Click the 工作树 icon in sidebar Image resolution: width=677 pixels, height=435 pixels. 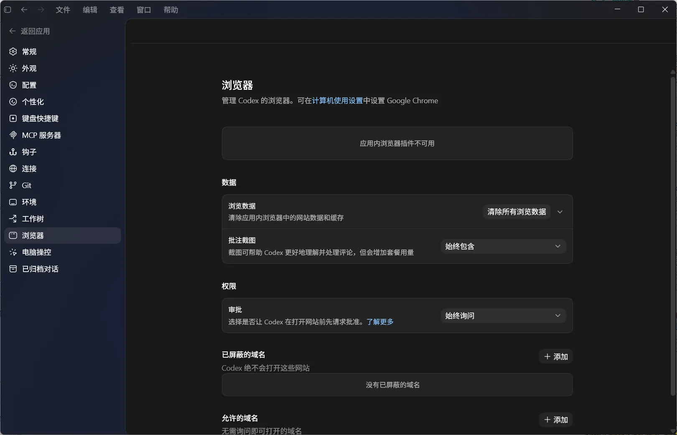tap(13, 219)
